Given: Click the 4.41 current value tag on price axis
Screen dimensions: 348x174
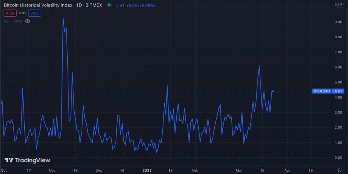Looking at the screenshot, I should (338, 91).
